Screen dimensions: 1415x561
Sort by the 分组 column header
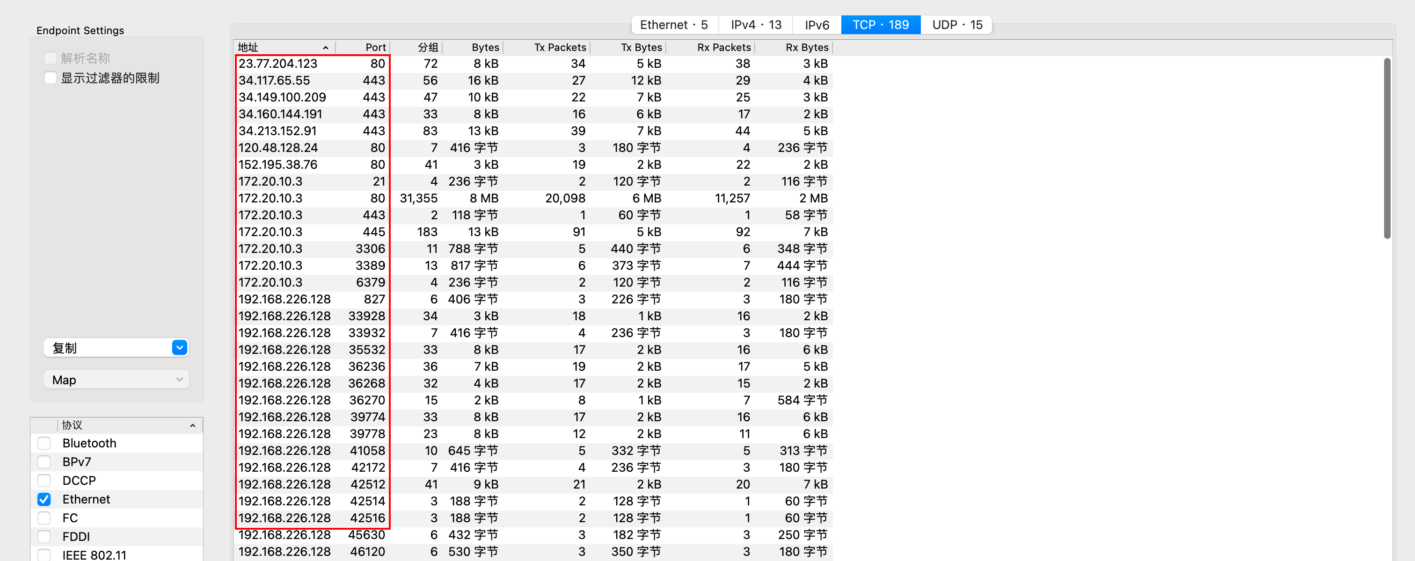(416, 47)
